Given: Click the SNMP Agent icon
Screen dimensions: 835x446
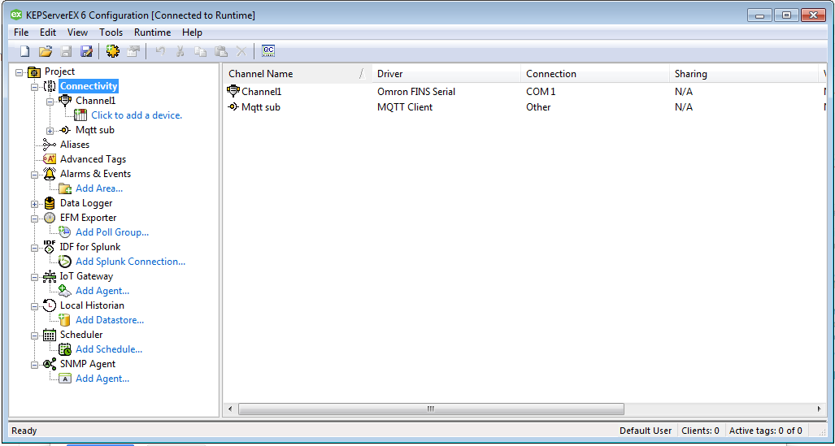Looking at the screenshot, I should (x=50, y=364).
